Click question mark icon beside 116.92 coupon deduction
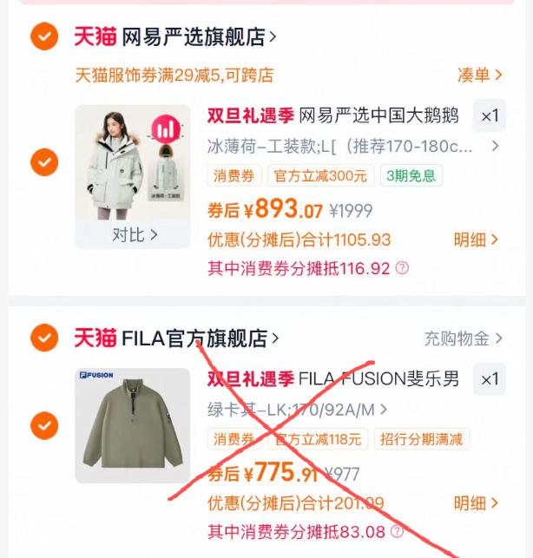 [x=402, y=267]
